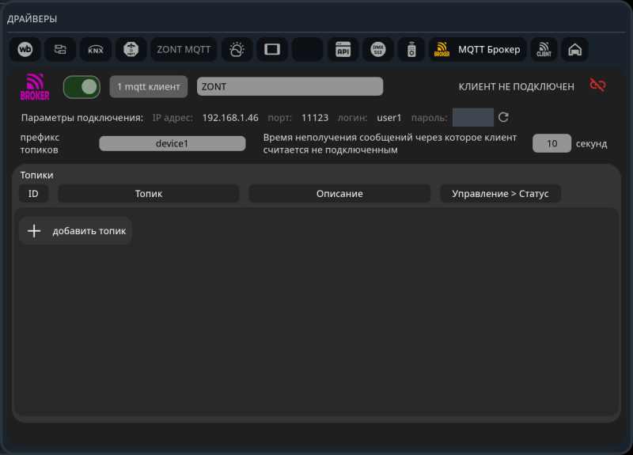Click the '1 mqtt клиент' button
Screen dimensions: 633x455
coord(149,86)
